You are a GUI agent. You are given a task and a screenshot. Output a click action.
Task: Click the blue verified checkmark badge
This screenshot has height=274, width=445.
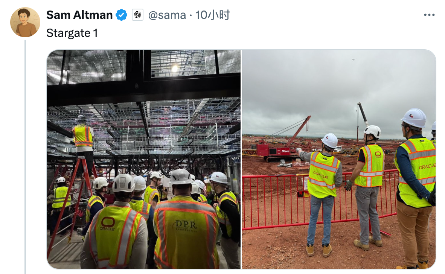[x=122, y=15]
